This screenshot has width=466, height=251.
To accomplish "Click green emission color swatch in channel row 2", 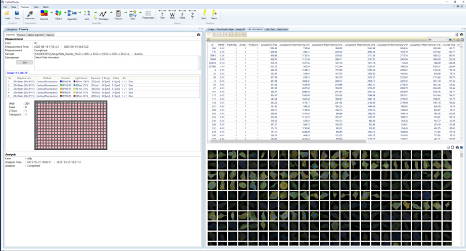I will point(61,85).
